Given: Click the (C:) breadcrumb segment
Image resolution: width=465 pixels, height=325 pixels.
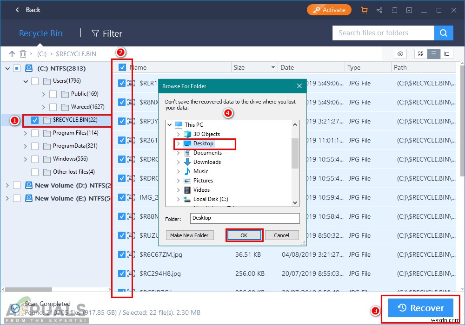Looking at the screenshot, I should 41,54.
